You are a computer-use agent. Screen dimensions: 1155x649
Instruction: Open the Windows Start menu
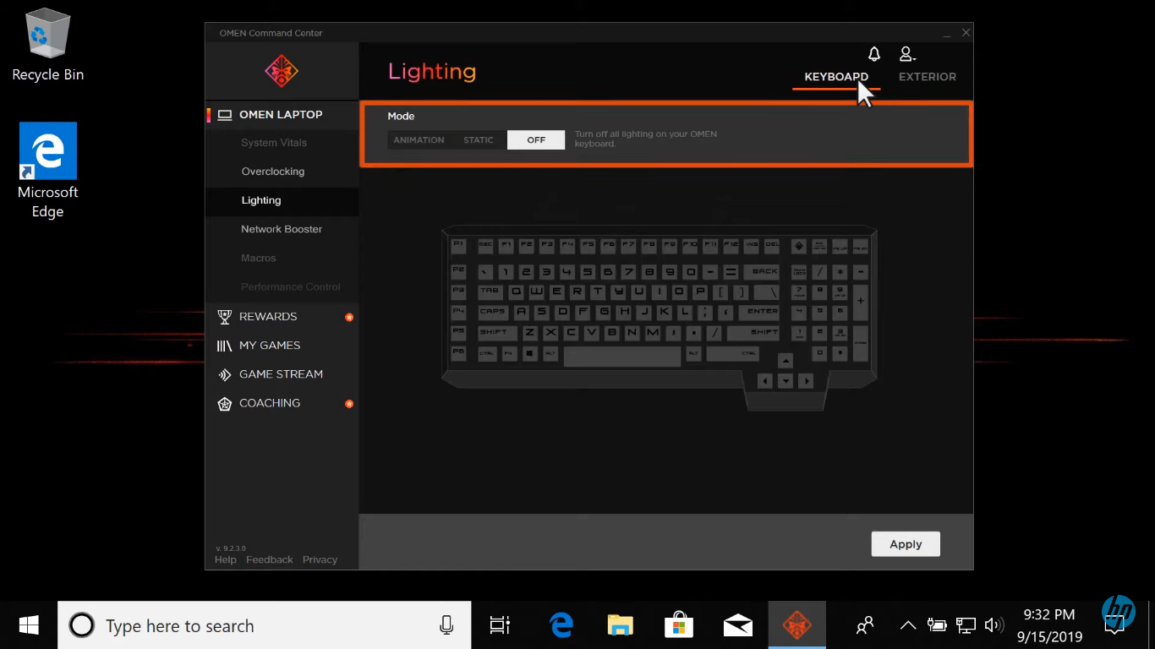click(29, 625)
